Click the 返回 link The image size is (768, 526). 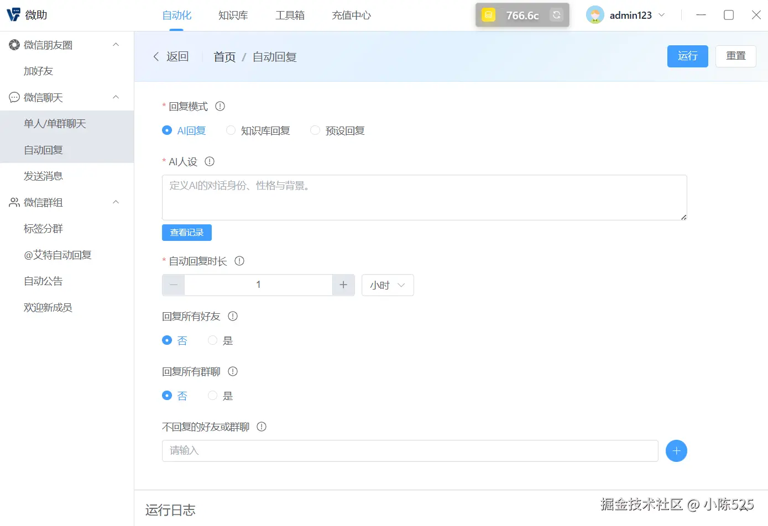pyautogui.click(x=177, y=56)
